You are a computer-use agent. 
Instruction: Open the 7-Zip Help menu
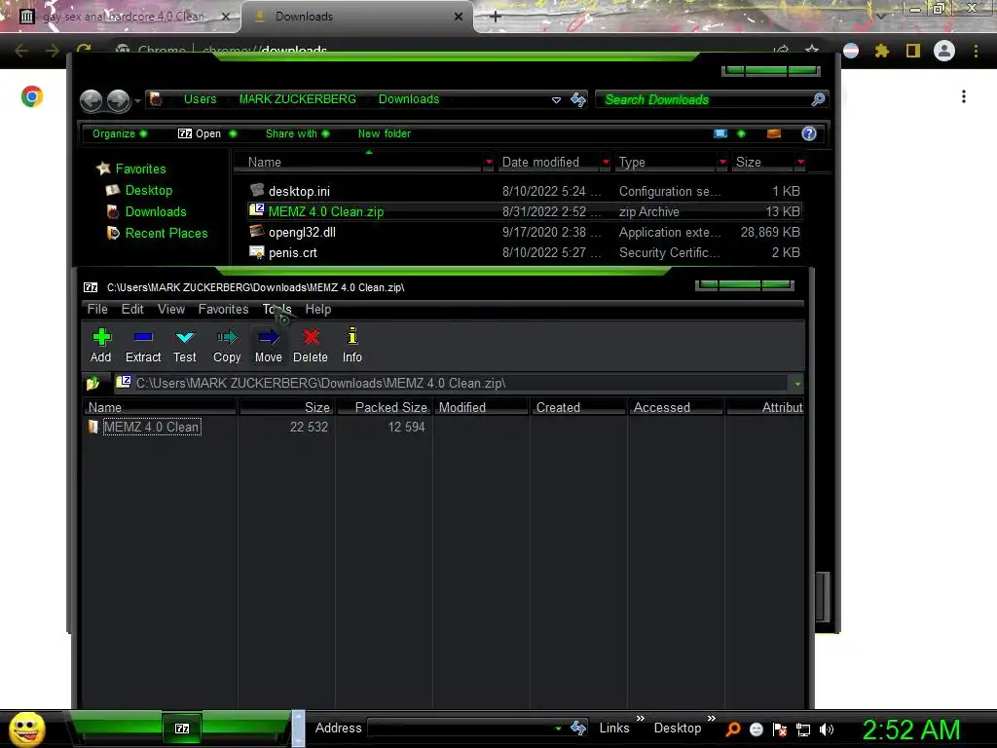pos(318,309)
